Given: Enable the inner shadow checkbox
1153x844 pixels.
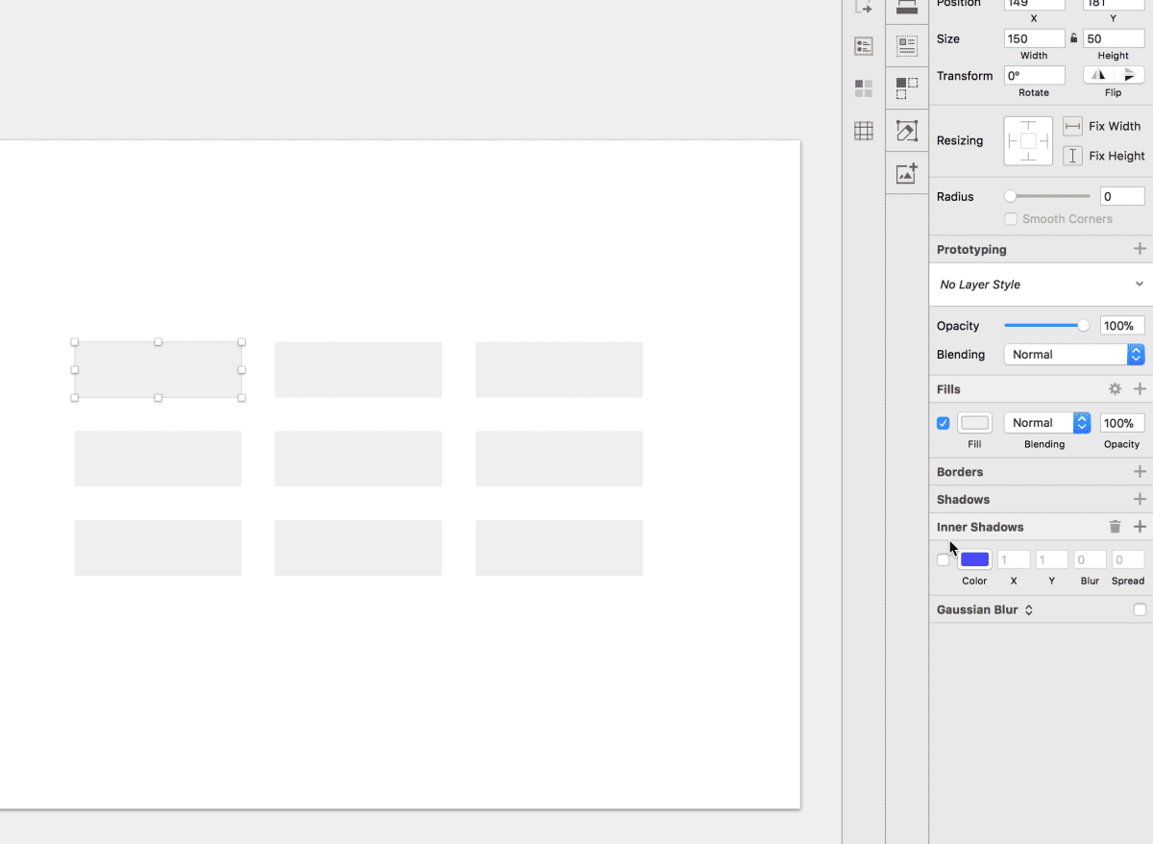Looking at the screenshot, I should 943,559.
